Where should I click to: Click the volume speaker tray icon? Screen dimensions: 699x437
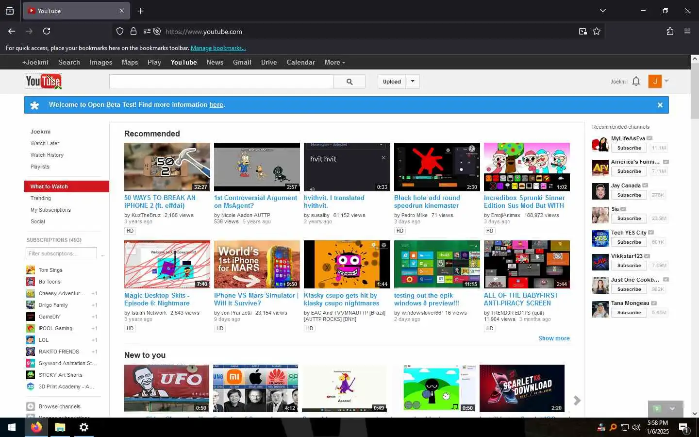point(636,427)
